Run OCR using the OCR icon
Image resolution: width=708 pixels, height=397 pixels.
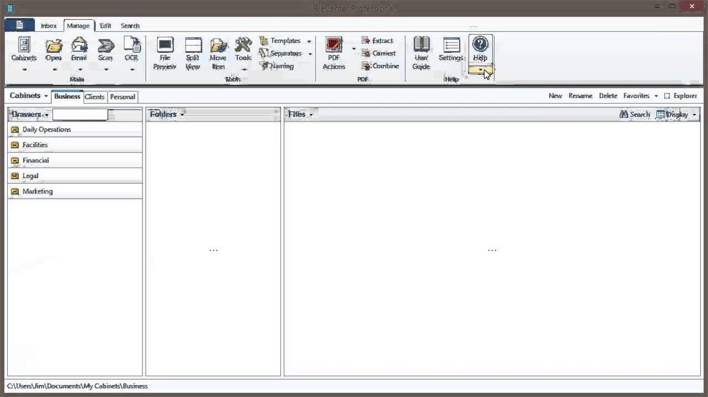(x=132, y=45)
